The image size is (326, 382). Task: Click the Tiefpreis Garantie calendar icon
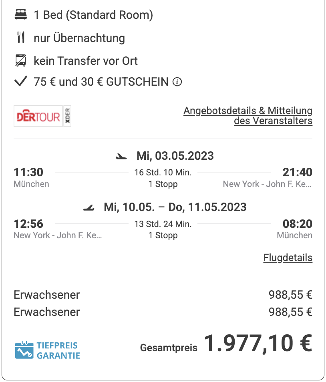point(24,350)
